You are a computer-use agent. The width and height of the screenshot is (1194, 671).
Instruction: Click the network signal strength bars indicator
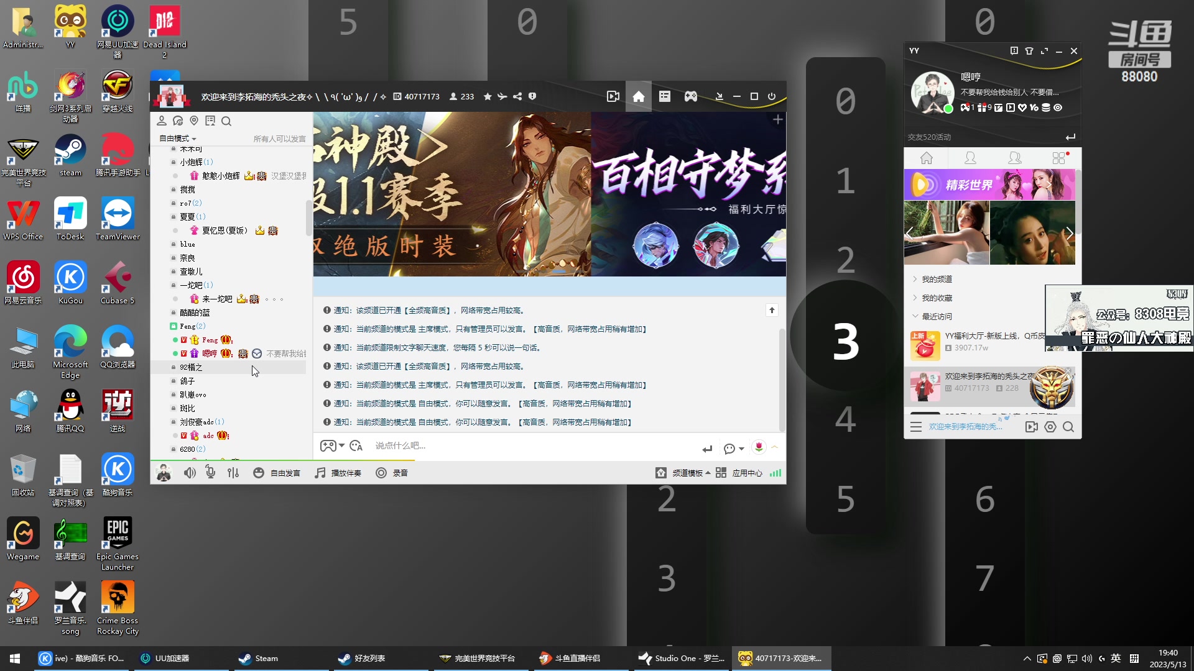[775, 472]
